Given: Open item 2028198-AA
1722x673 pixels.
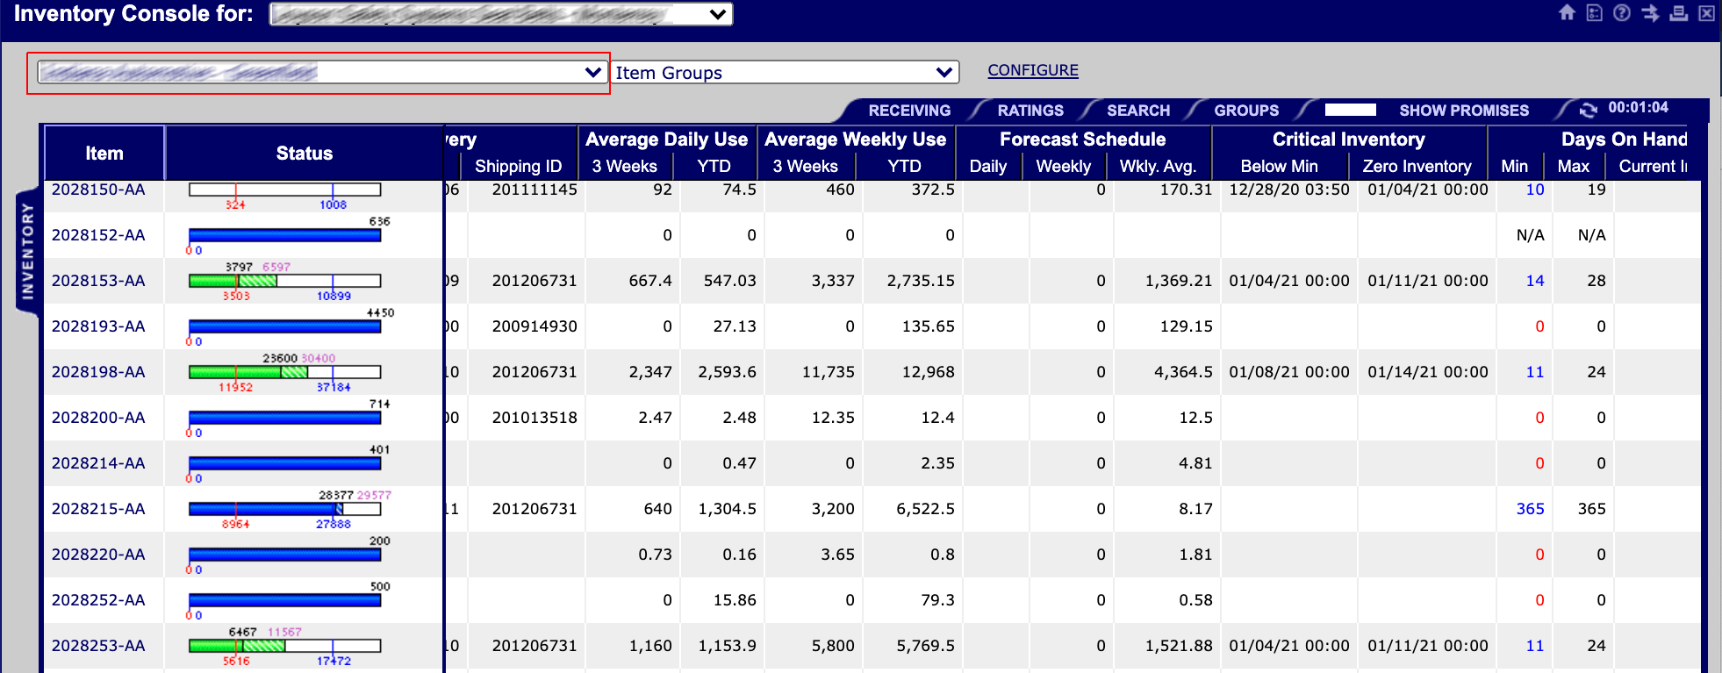Looking at the screenshot, I should click(x=98, y=372).
